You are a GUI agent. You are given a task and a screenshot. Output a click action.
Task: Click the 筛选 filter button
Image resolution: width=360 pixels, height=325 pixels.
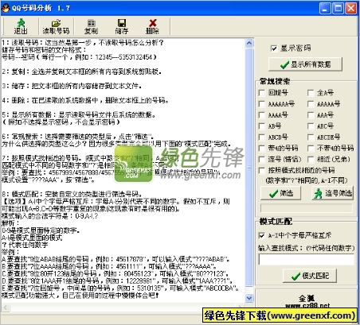[281, 193]
